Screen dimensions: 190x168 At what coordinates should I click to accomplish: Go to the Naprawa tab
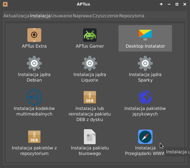(x=82, y=16)
